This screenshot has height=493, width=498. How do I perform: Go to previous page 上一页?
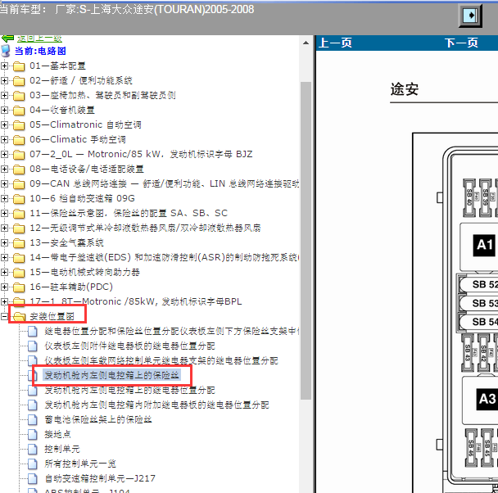pyautogui.click(x=335, y=43)
